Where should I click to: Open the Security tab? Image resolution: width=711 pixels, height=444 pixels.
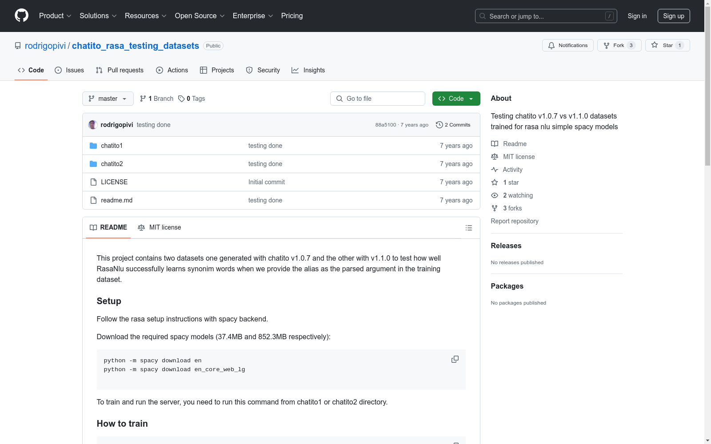(x=263, y=70)
